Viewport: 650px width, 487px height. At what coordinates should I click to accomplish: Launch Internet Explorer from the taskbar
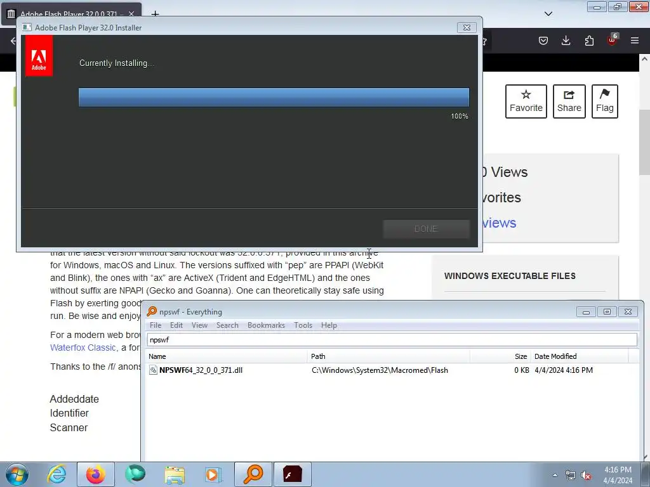56,474
